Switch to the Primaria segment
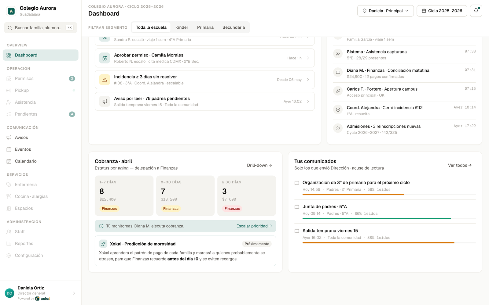This screenshot has height=305, width=489. click(x=205, y=27)
